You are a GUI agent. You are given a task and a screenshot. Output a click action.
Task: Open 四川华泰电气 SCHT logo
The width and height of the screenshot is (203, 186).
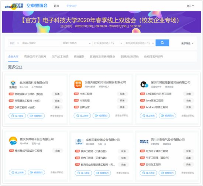point(144,141)
